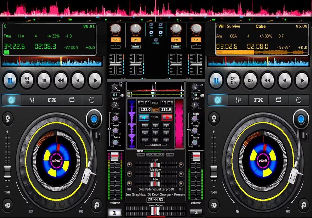The width and height of the screenshot is (312, 218).
Task: Open left deck equalizer tab
Action: (x=32, y=100)
